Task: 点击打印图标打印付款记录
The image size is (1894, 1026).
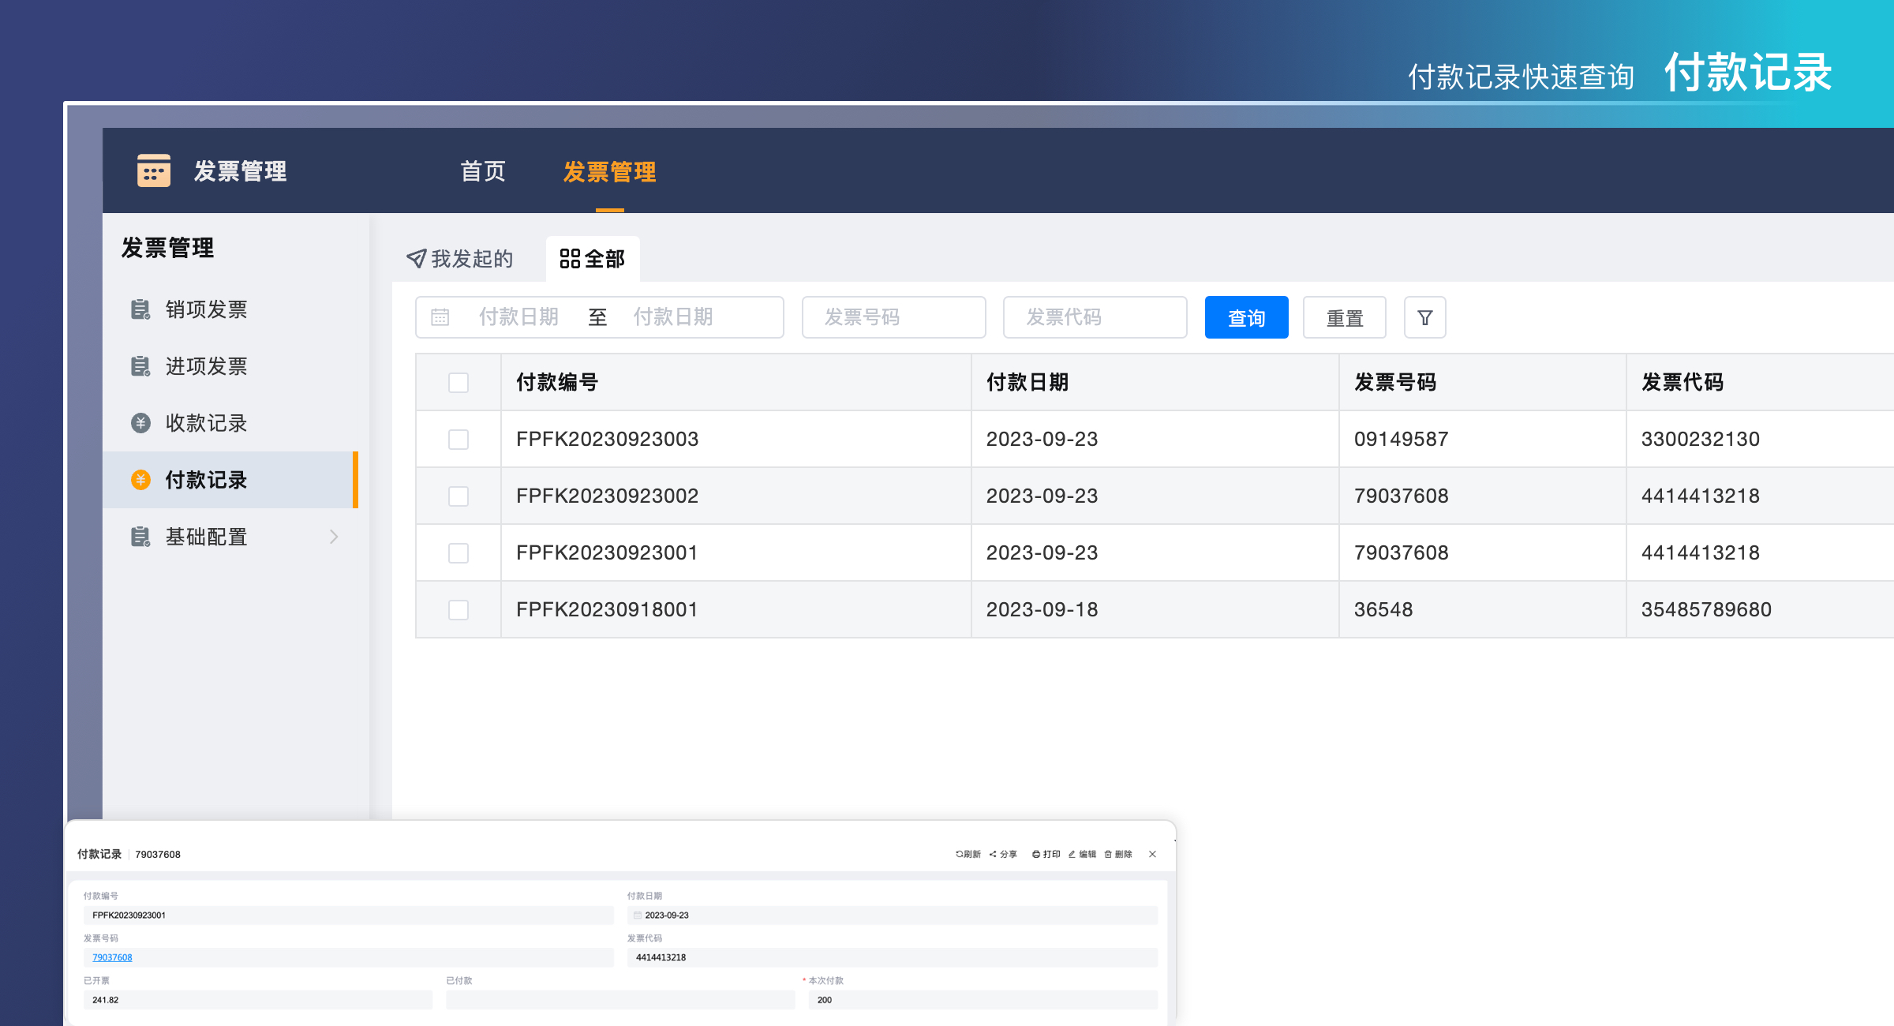Action: (1036, 854)
